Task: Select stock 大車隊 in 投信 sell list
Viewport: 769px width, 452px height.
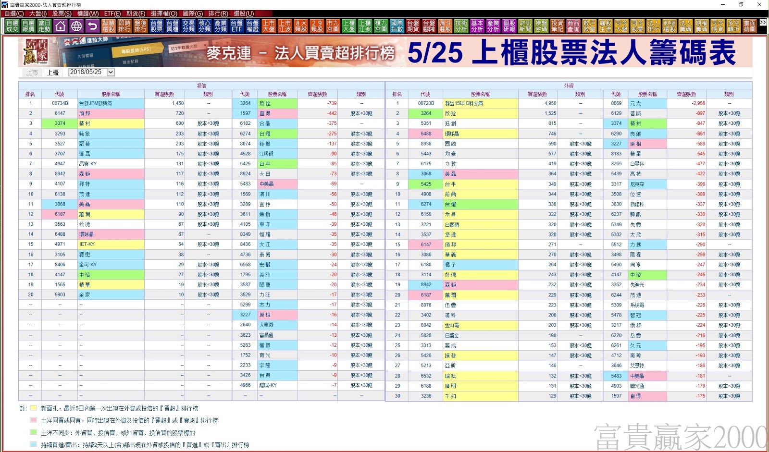Action: (x=277, y=325)
